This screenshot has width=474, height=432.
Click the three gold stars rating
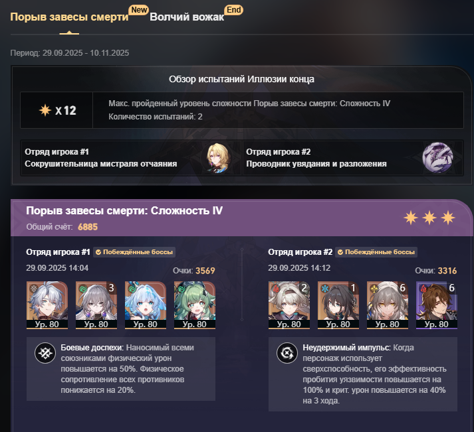click(x=429, y=218)
